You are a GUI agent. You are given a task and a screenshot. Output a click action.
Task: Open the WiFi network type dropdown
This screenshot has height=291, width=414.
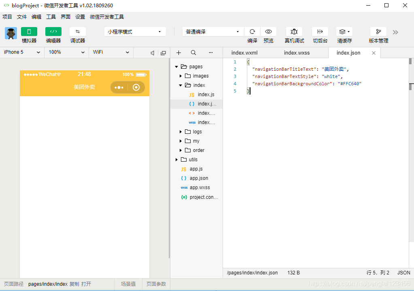click(x=111, y=52)
